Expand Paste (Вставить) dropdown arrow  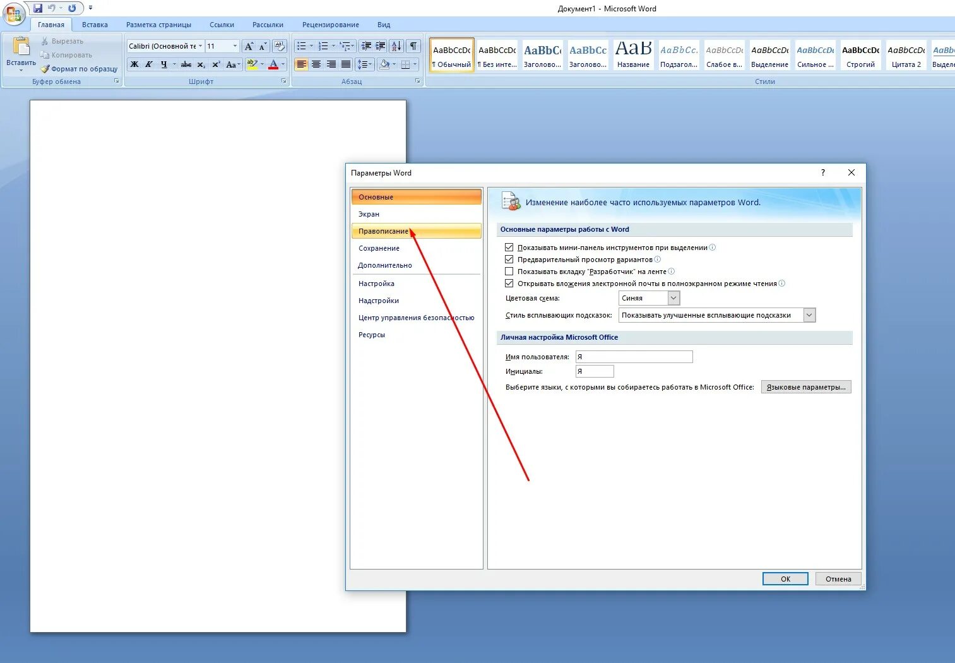point(21,70)
